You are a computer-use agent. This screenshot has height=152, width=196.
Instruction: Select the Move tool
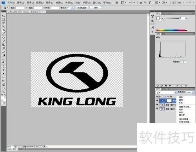click(x=4, y=16)
